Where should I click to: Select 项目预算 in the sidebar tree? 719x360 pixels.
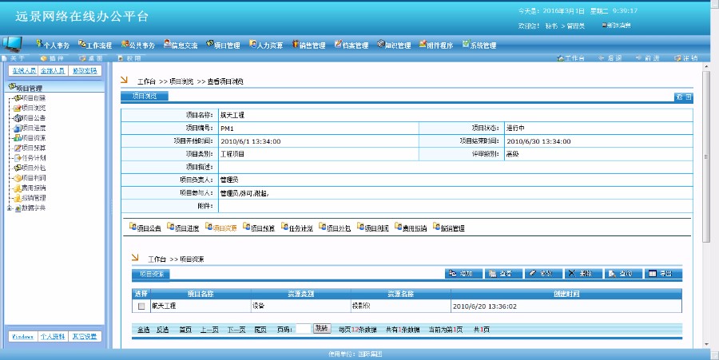click(34, 148)
